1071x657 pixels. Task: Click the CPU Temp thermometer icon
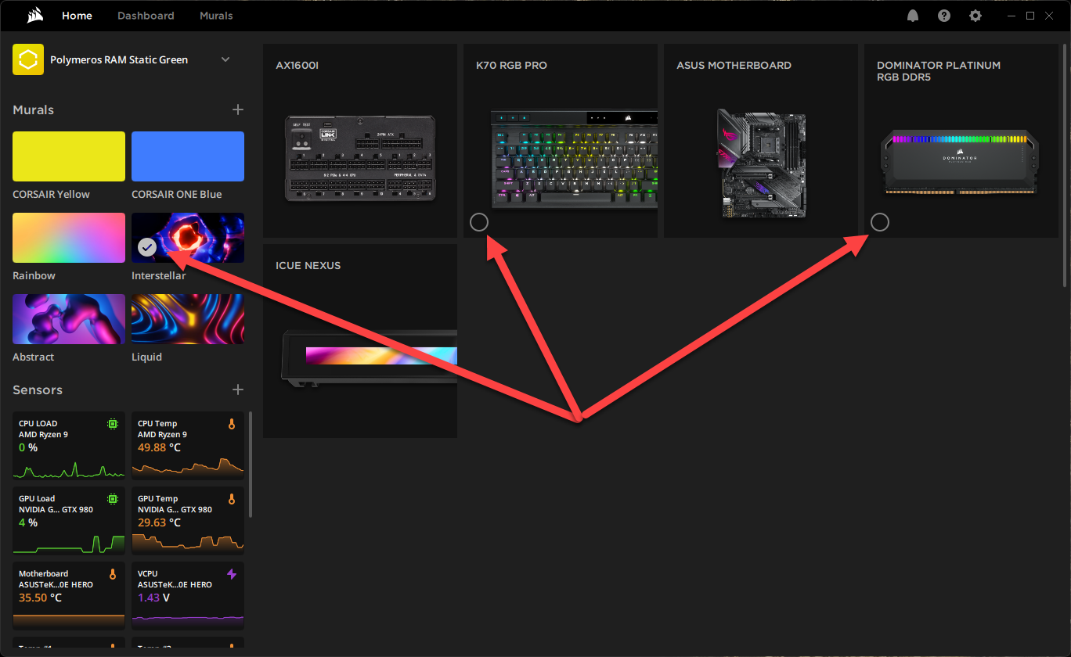(231, 424)
